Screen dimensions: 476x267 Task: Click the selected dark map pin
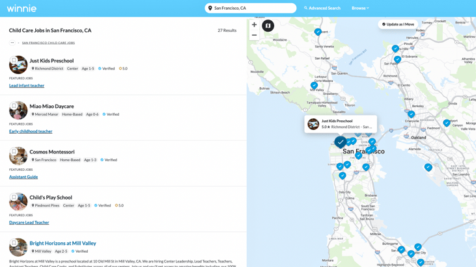(341, 142)
